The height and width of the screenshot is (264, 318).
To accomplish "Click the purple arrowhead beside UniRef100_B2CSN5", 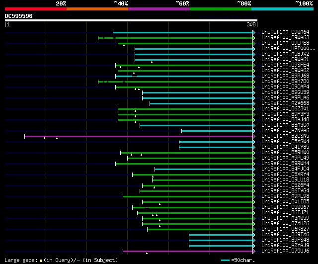I will 254,136.
